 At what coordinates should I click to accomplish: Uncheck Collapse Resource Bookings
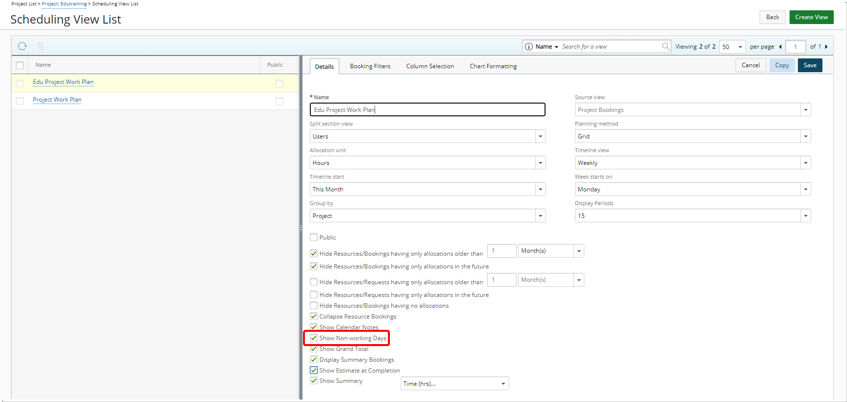click(314, 316)
